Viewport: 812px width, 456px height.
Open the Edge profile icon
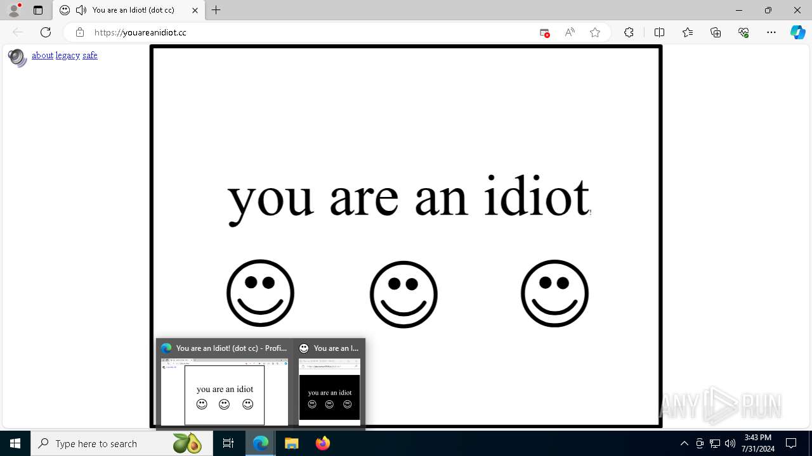(x=14, y=9)
